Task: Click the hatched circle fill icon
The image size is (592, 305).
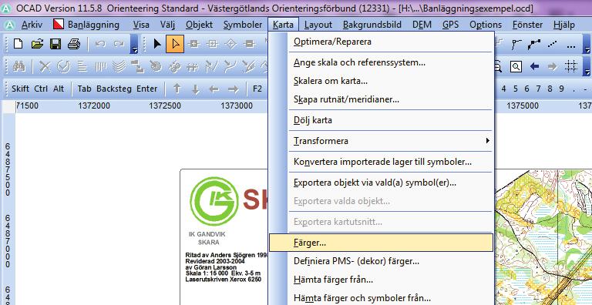Action: 156,67
